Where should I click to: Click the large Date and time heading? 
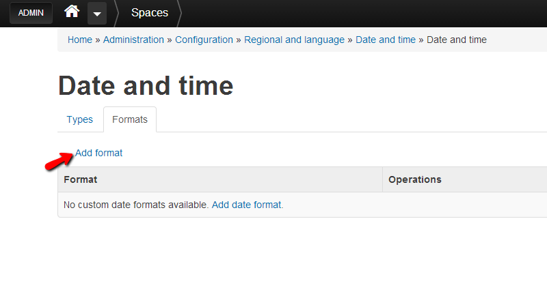pos(146,86)
